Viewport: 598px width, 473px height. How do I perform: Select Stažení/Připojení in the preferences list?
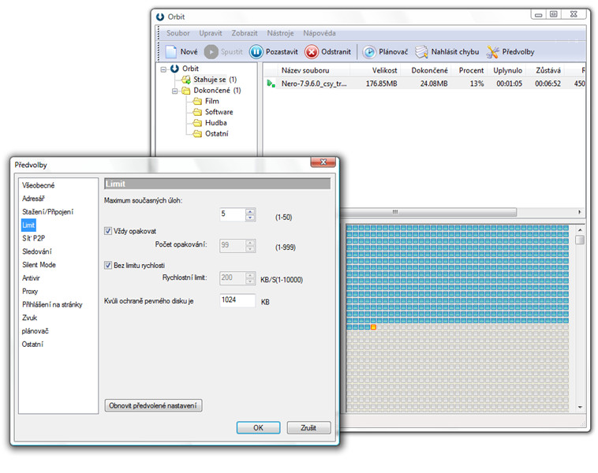click(x=47, y=212)
